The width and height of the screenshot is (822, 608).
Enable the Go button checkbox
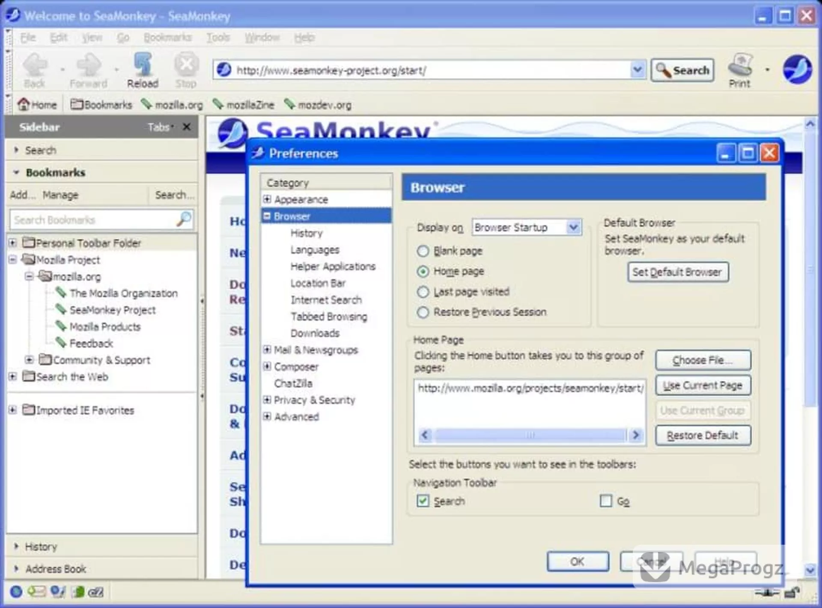606,501
